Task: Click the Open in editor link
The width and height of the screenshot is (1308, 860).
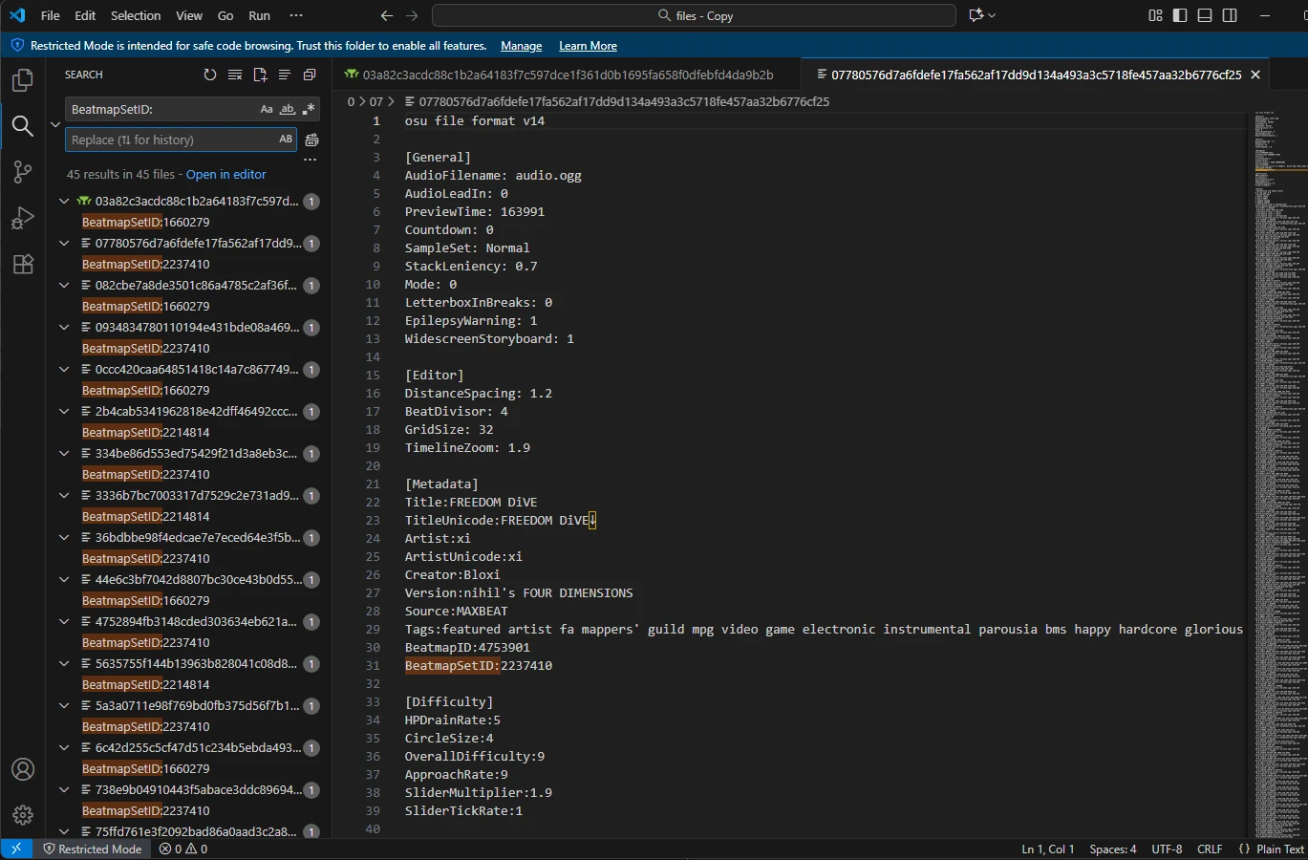Action: point(225,175)
